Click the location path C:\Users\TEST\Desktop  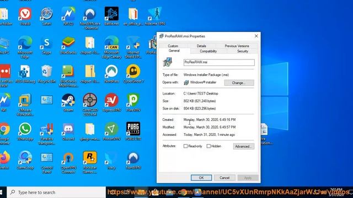pyautogui.click(x=201, y=94)
